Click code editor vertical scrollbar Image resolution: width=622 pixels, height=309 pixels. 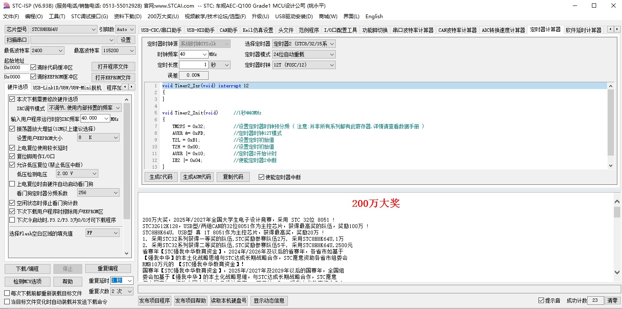pyautogui.click(x=611, y=126)
